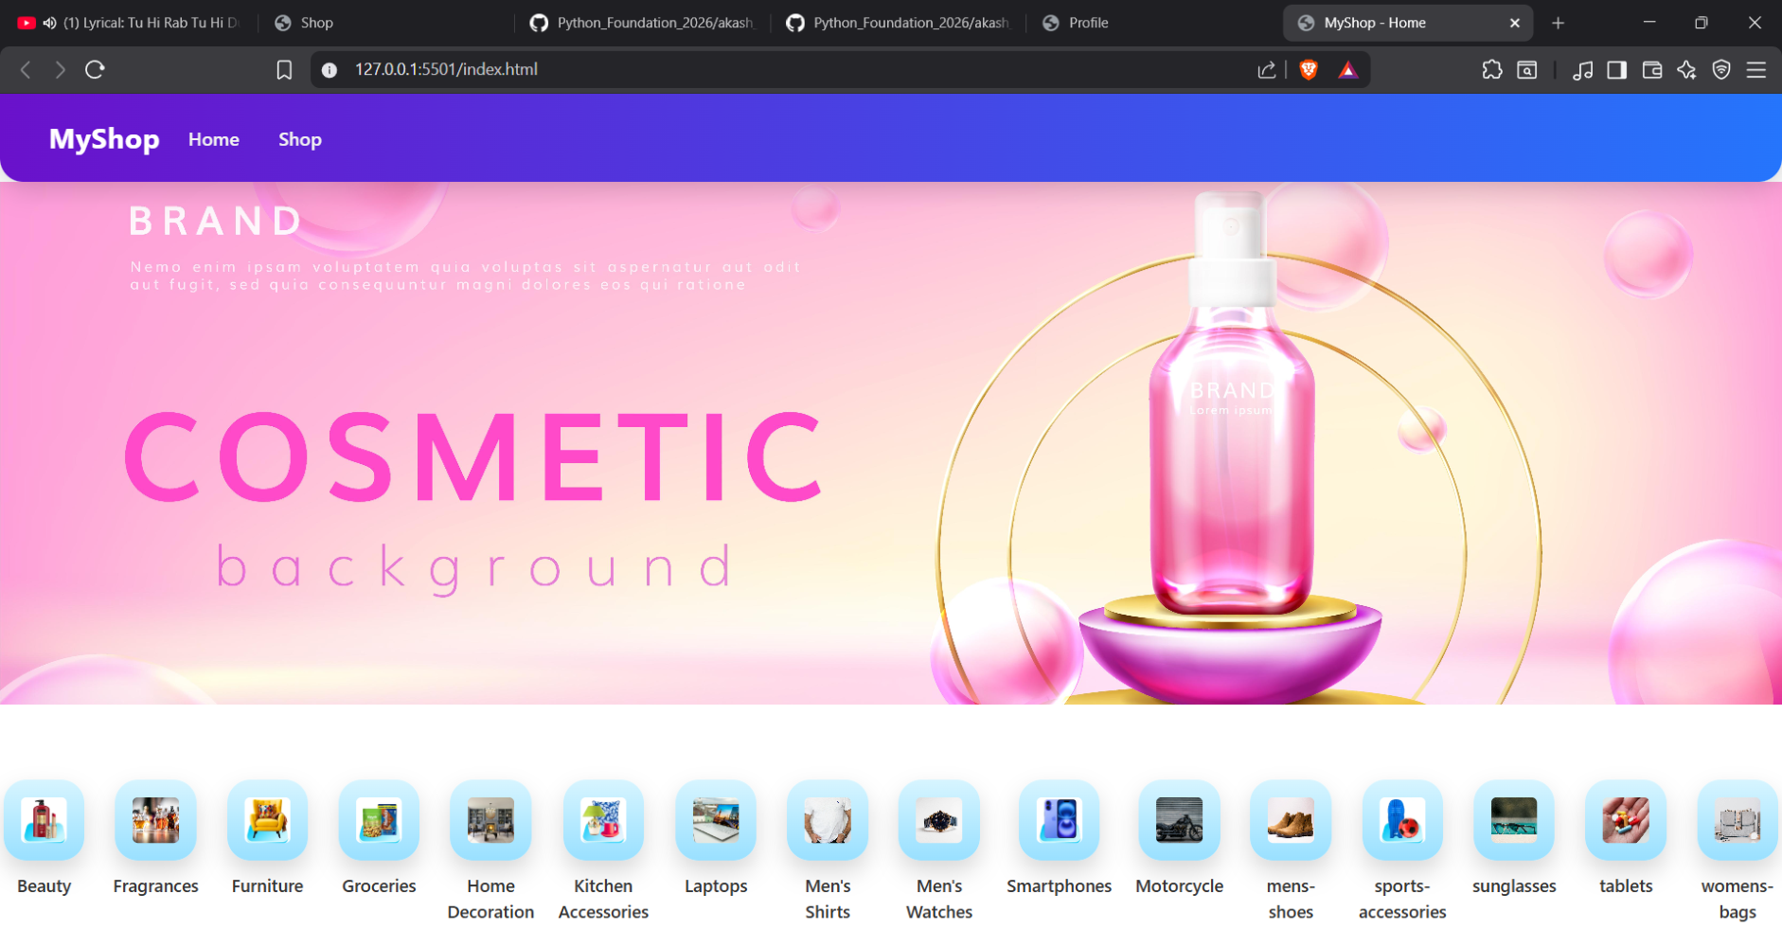Mute the YouTube tab audio

click(49, 23)
